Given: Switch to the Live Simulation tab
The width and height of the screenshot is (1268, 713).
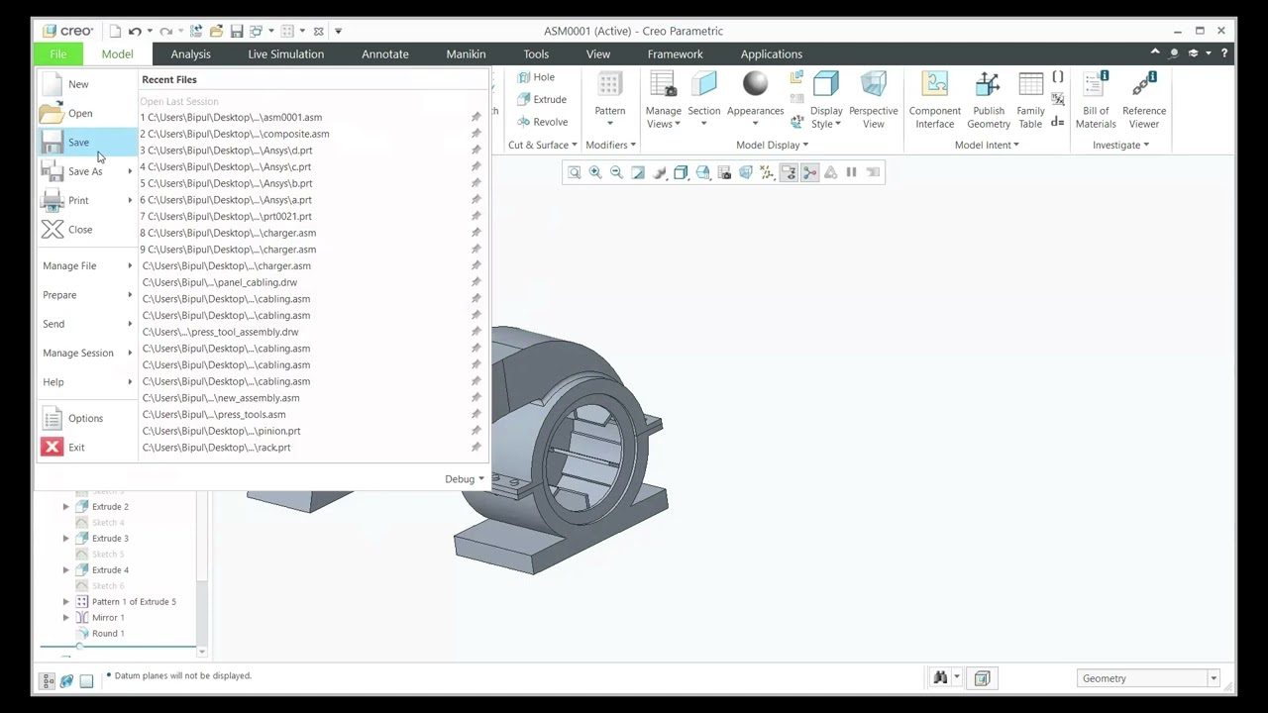Looking at the screenshot, I should point(285,54).
